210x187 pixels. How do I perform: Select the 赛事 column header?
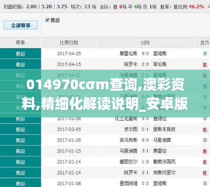(20, 43)
